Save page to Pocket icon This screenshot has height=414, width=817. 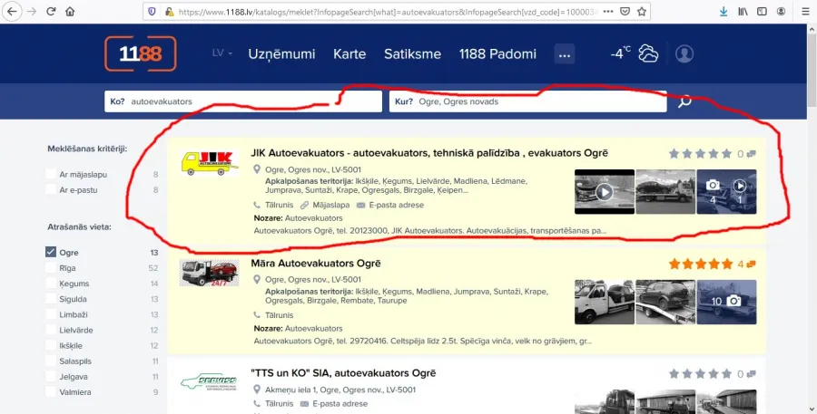pyautogui.click(x=625, y=12)
